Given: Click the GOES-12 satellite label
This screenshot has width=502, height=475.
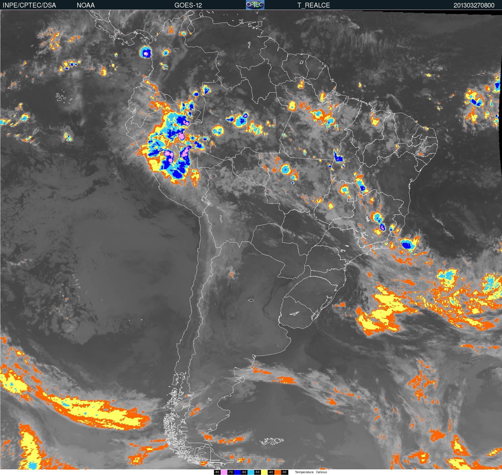Looking at the screenshot, I should point(188,5).
